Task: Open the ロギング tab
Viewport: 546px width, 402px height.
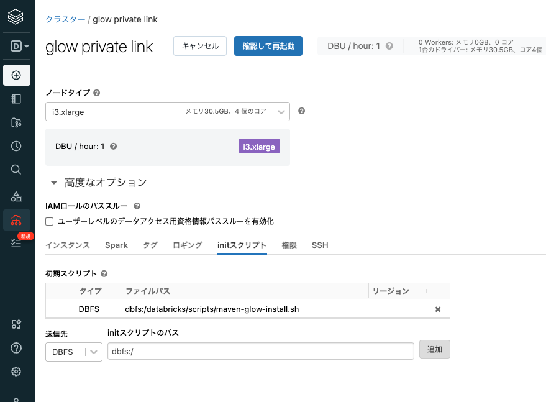Action: (187, 245)
